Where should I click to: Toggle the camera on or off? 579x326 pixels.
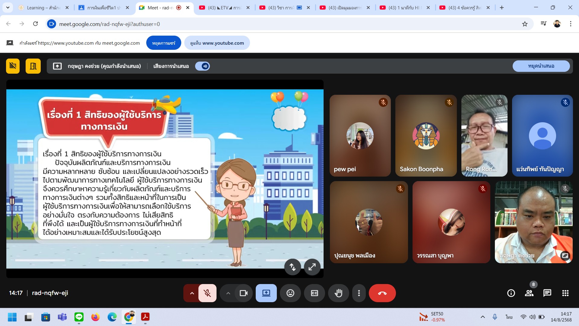click(243, 293)
